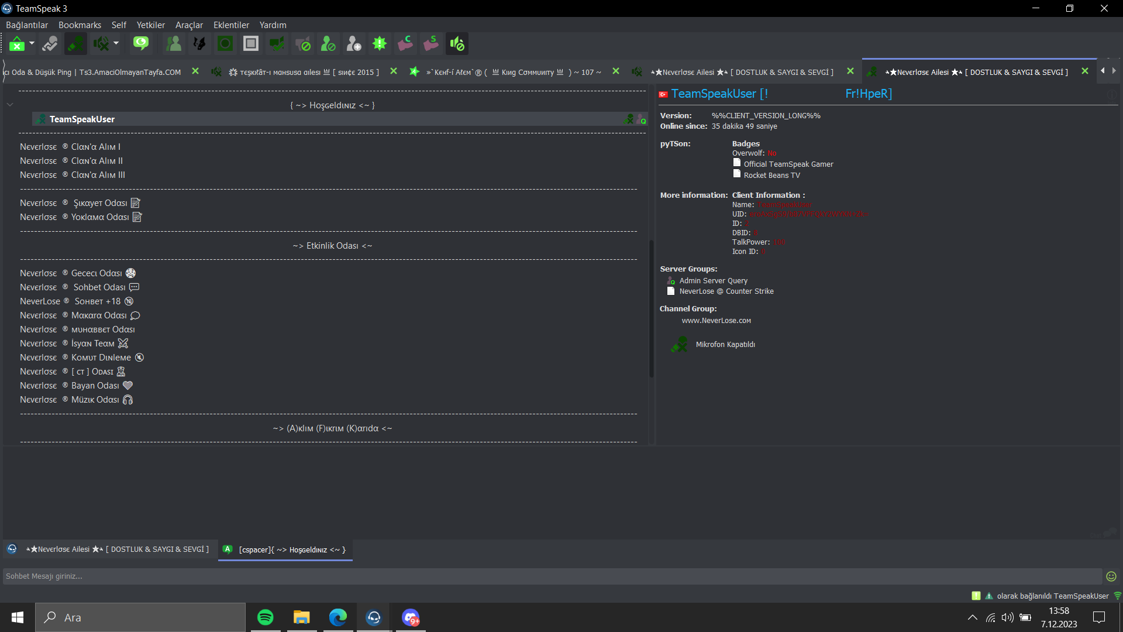1123x632 pixels.
Task: Open Spotify from the taskbar
Action: coord(266,617)
